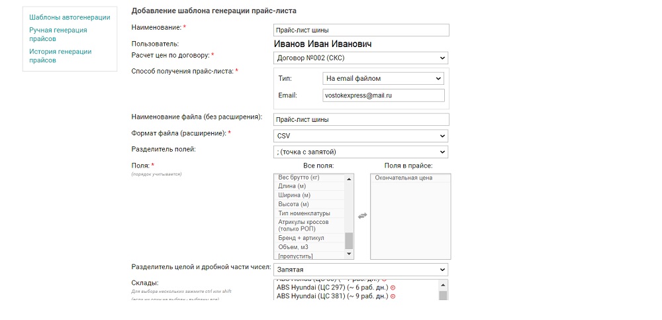Screen dimensions: 662x320
Task: Click the swap fields arrows icon
Action: coord(362,215)
